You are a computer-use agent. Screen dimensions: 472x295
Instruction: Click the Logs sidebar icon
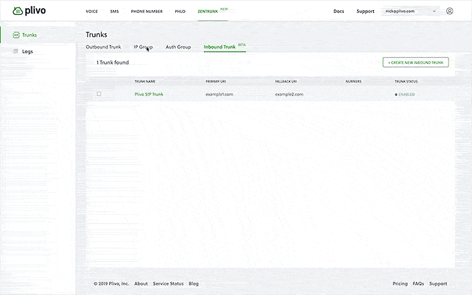16,51
